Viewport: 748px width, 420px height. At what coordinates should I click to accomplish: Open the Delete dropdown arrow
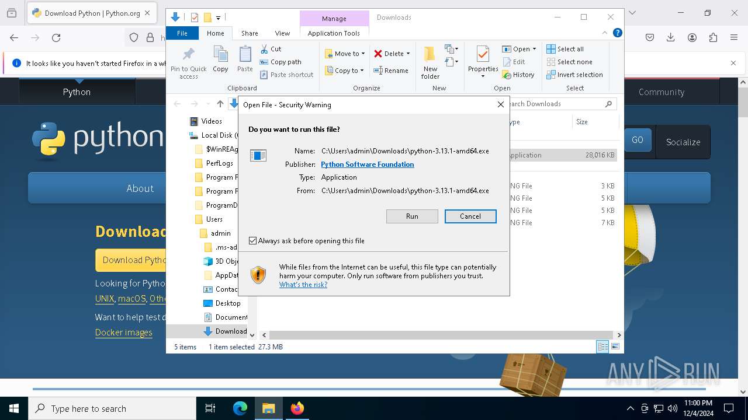coord(408,54)
